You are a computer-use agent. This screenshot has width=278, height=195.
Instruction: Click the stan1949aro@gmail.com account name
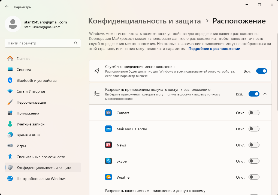46,22
